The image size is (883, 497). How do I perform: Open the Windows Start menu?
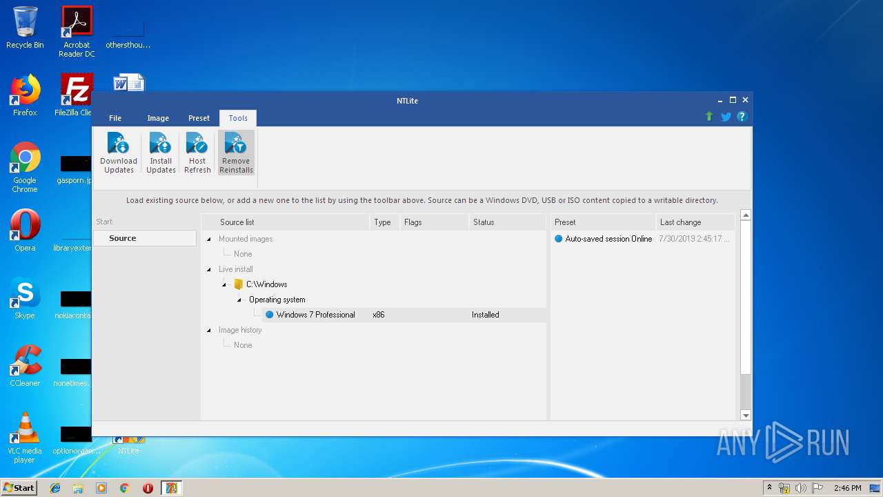point(19,488)
